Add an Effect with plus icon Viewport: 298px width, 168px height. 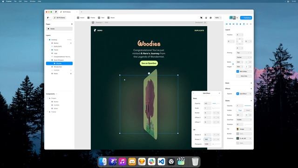coord(251,89)
